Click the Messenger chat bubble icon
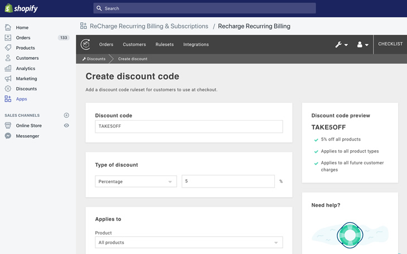Image resolution: width=407 pixels, height=254 pixels. 8,136
